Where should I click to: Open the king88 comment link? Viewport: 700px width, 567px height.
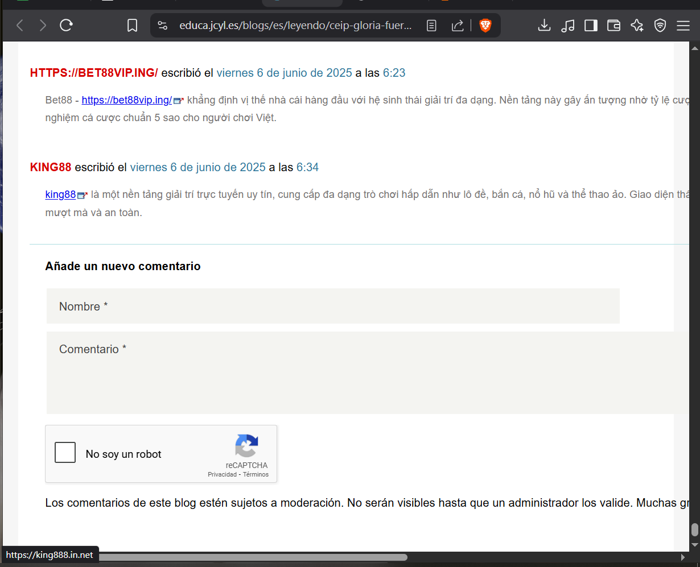pyautogui.click(x=60, y=194)
